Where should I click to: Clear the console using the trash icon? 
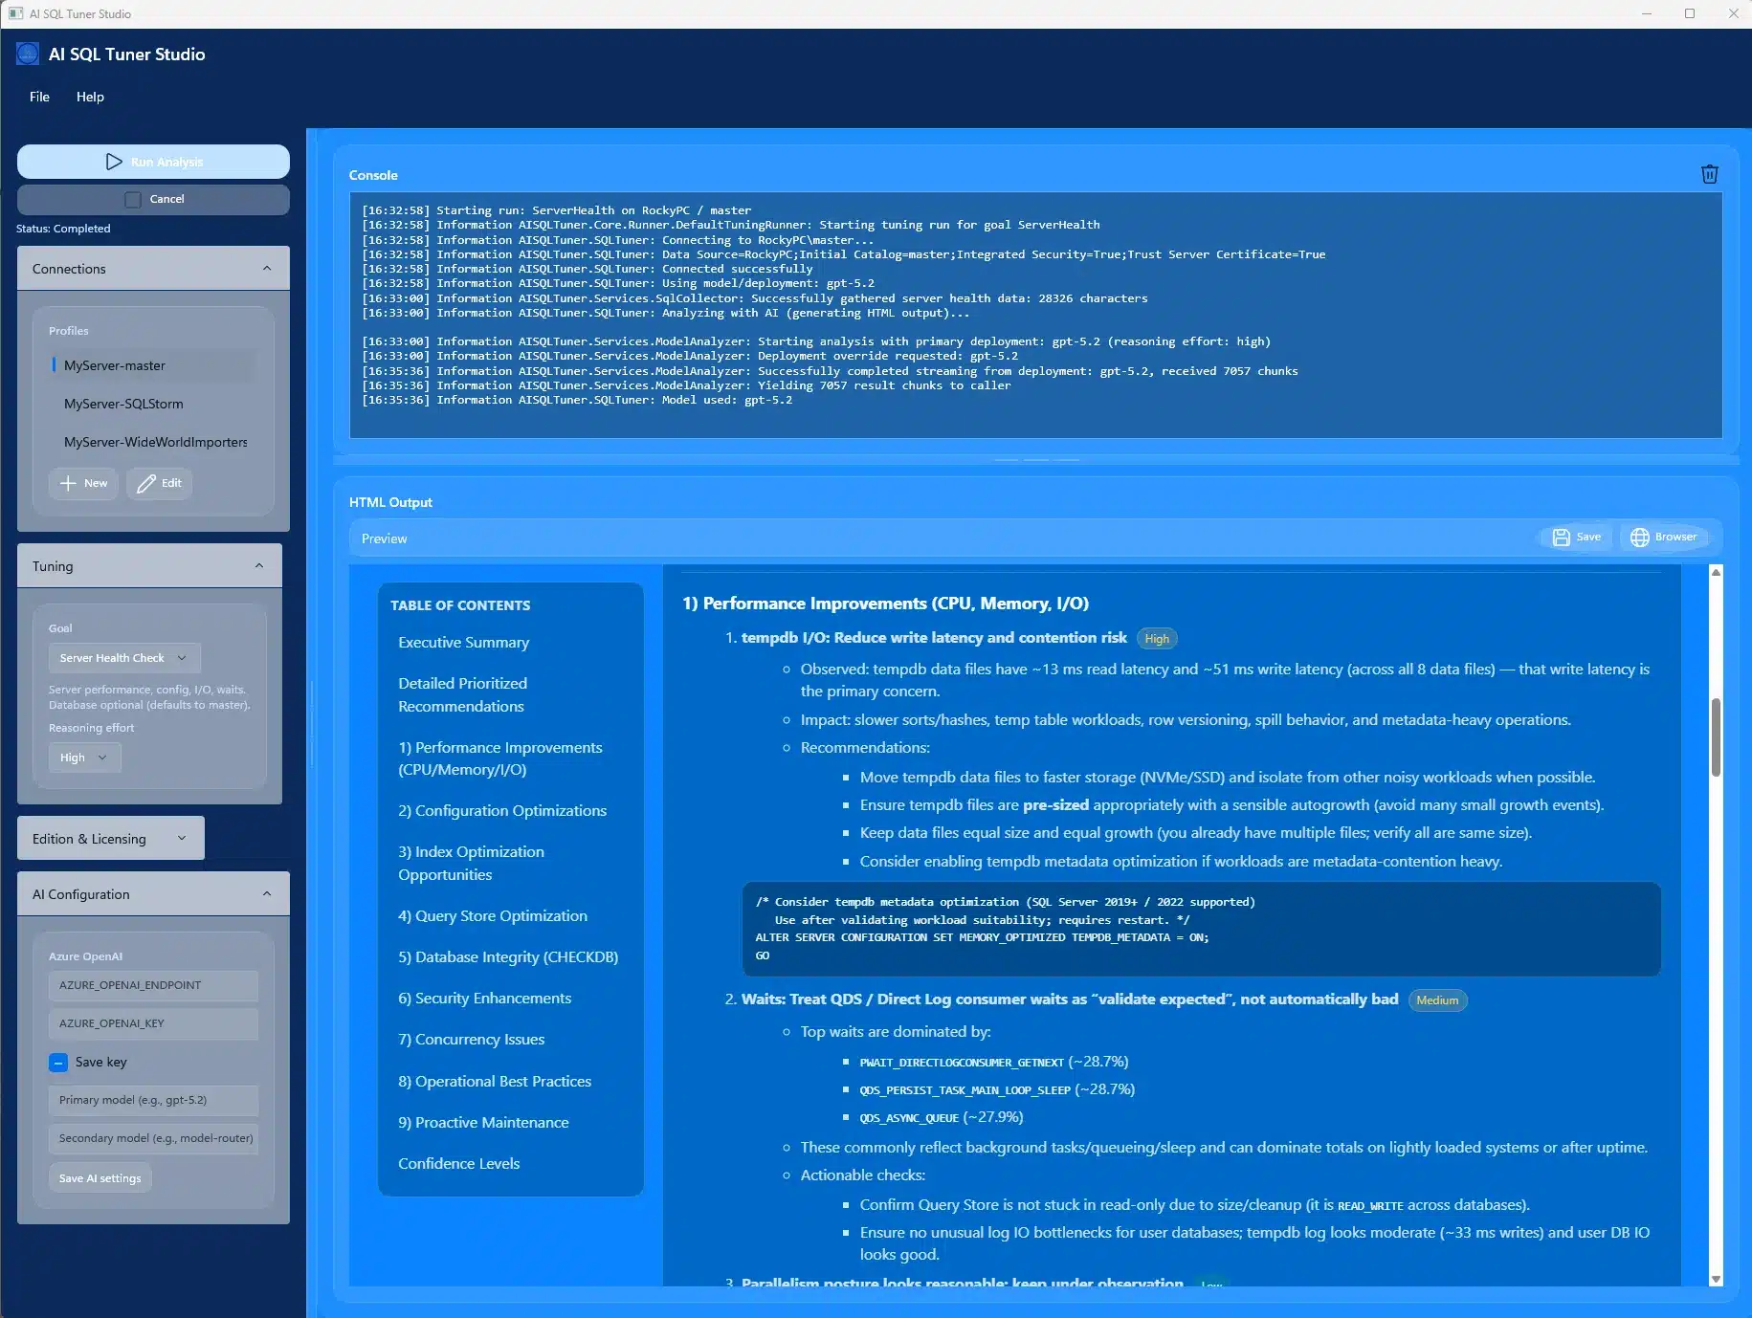[1710, 173]
